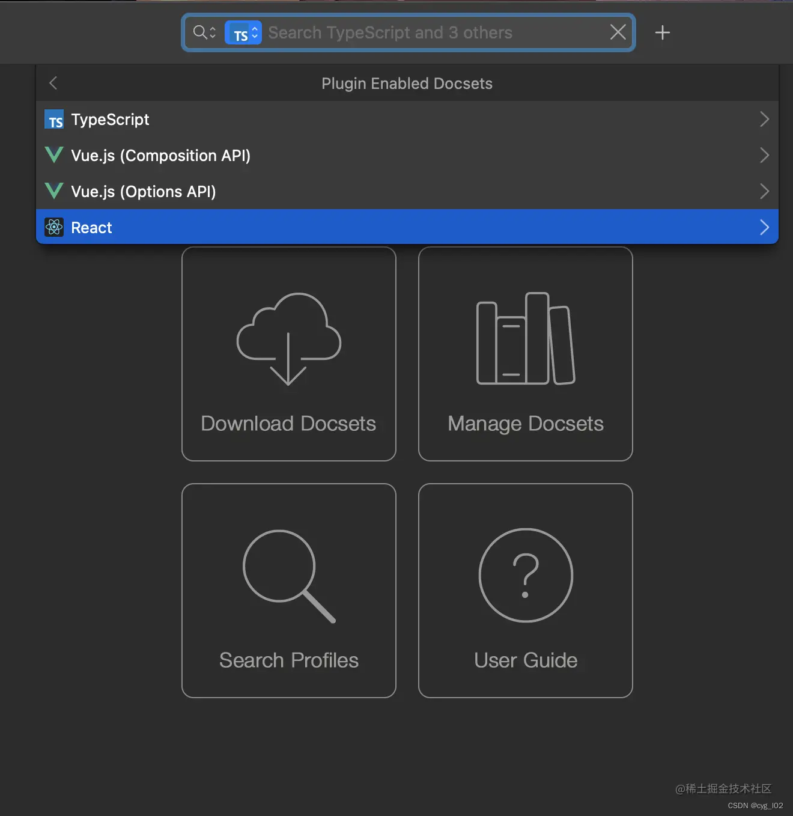Select the Vue.js (Composition API) row
Screen dimensions: 793x816
coord(407,155)
